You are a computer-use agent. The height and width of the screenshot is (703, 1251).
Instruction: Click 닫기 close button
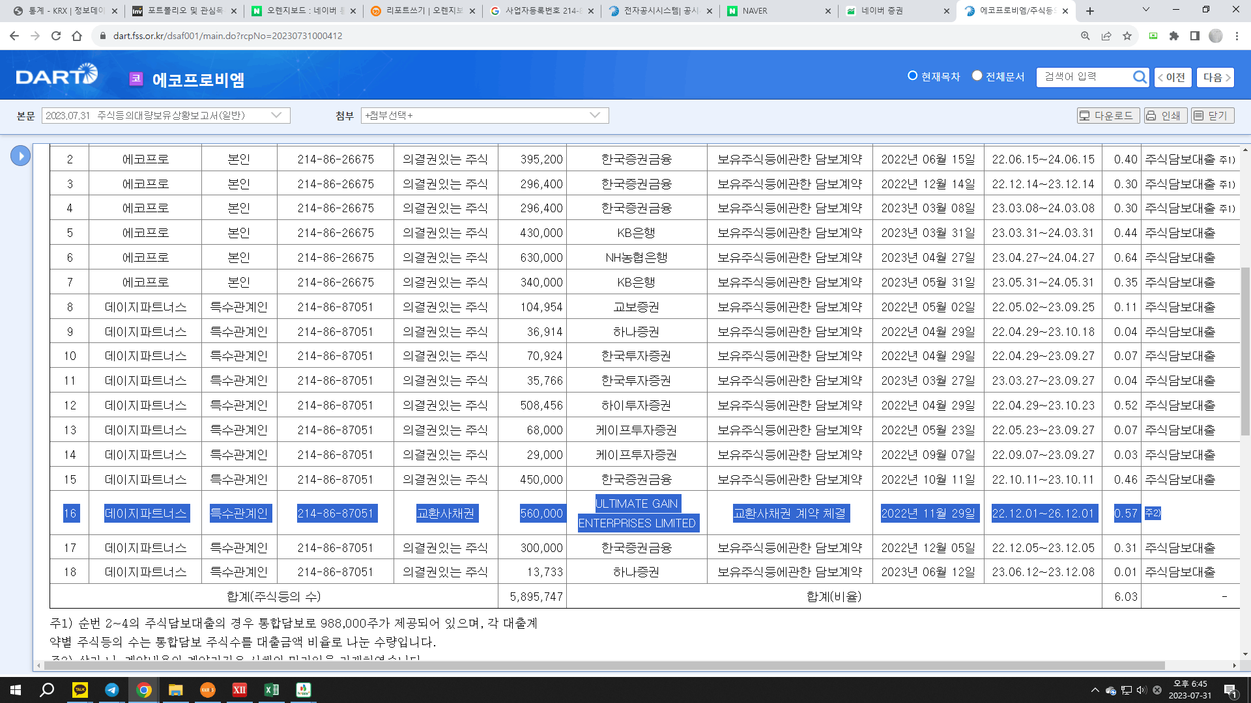1213,115
